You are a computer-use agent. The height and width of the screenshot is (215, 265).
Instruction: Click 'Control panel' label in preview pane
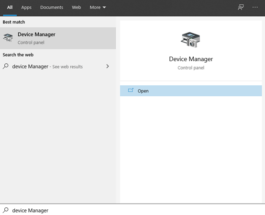[191, 68]
